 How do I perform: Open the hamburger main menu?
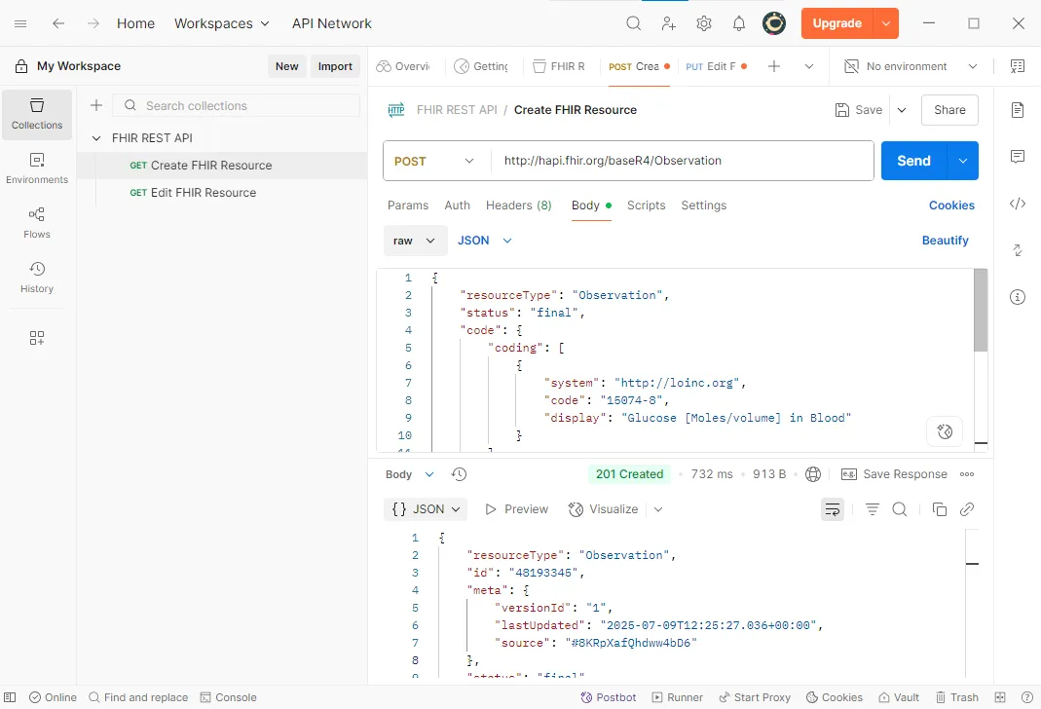[x=20, y=24]
